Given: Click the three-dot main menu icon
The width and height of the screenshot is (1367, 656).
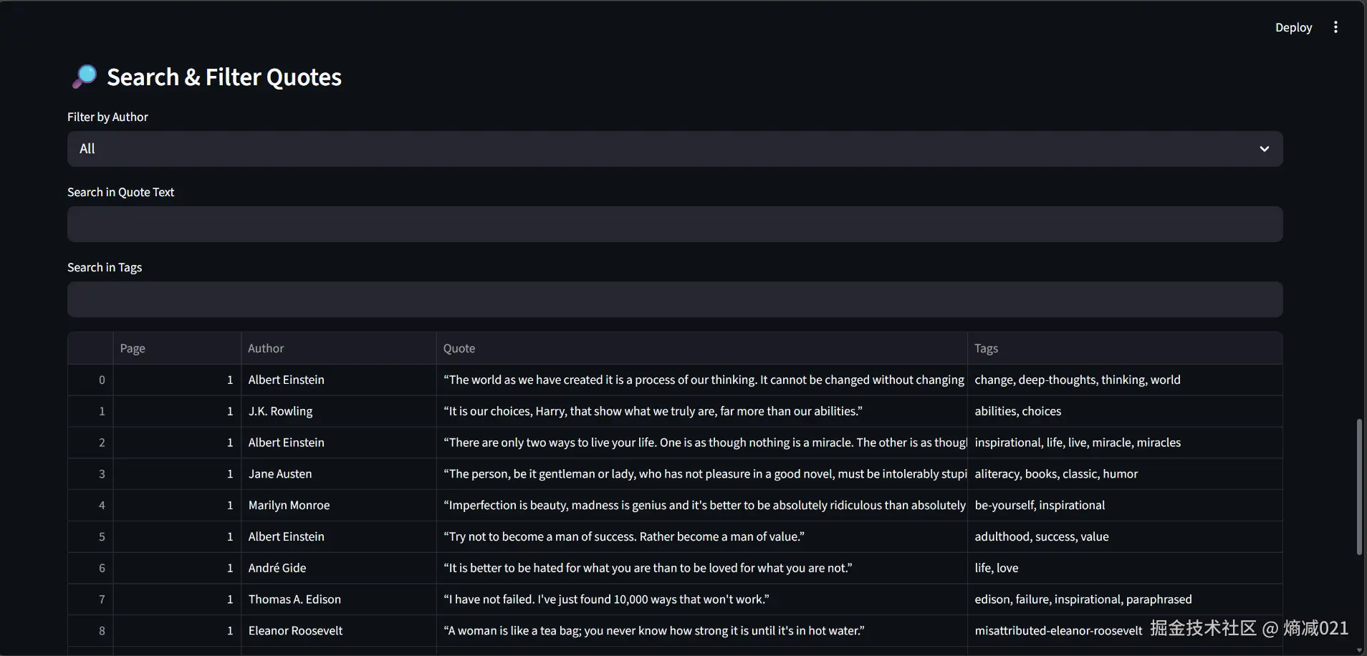Looking at the screenshot, I should click(x=1335, y=27).
